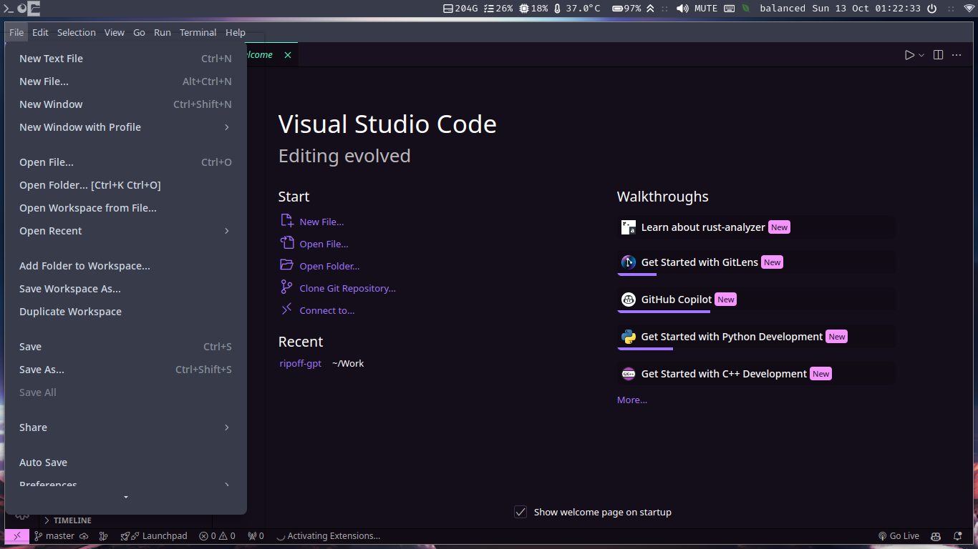The height and width of the screenshot is (549, 978).
Task: Click the Split Editor icon
Action: click(938, 55)
